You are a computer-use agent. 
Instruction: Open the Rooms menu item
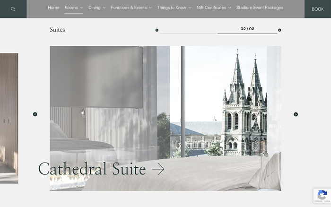(71, 8)
